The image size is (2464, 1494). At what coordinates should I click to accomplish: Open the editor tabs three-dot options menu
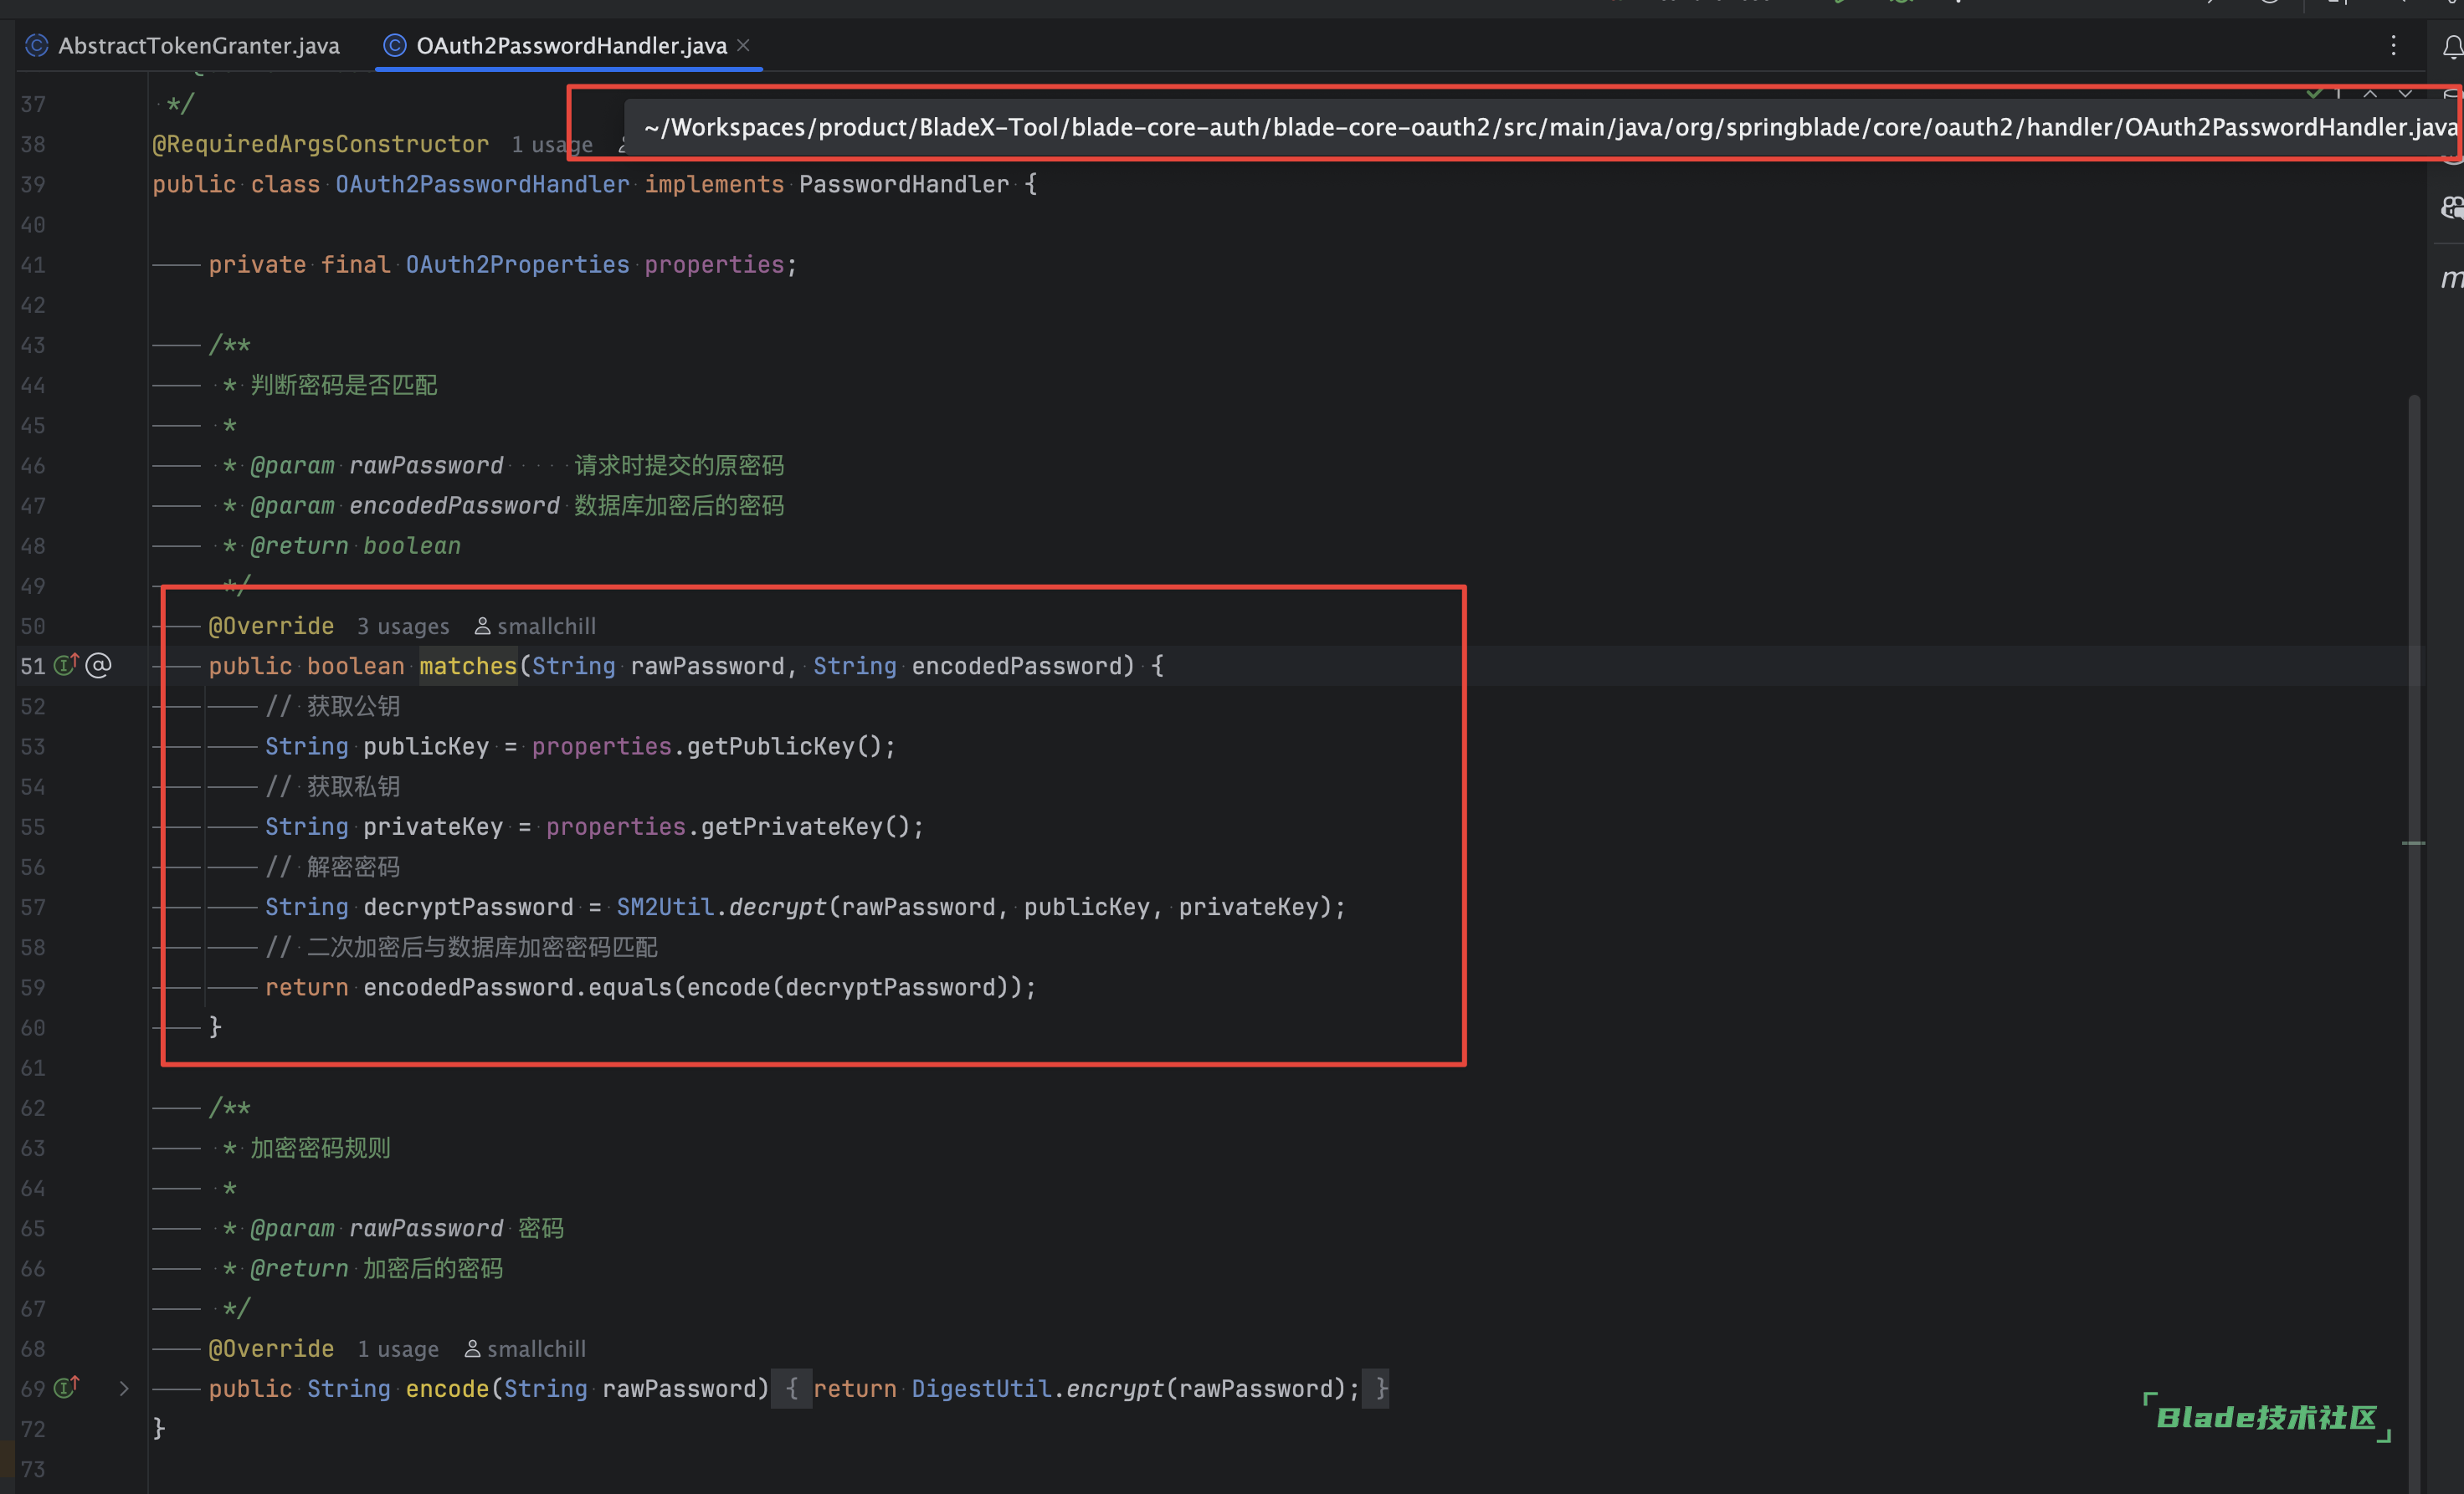pyautogui.click(x=2393, y=45)
